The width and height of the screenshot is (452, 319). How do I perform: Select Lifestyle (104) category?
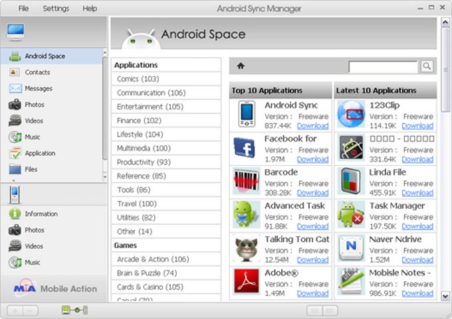point(166,135)
